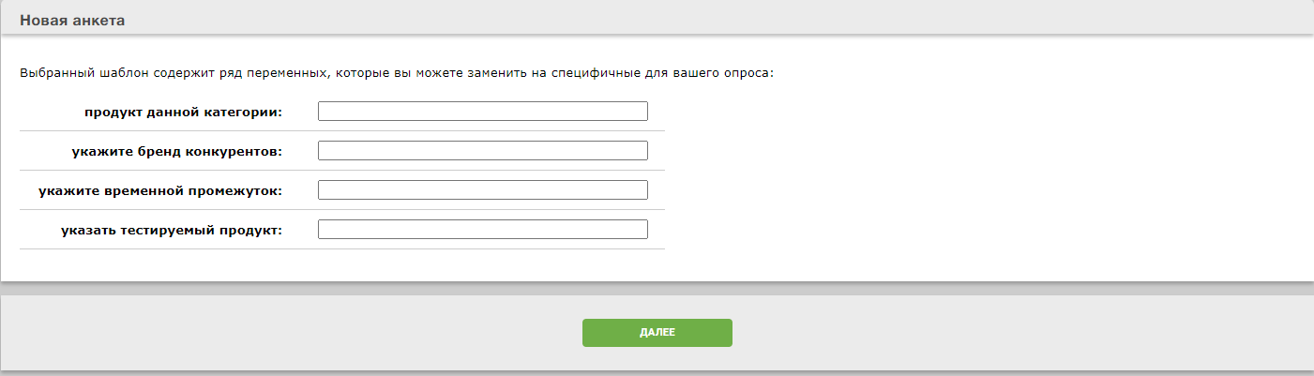Focus the продукт данной категории input field
The height and width of the screenshot is (376, 1314).
click(482, 112)
